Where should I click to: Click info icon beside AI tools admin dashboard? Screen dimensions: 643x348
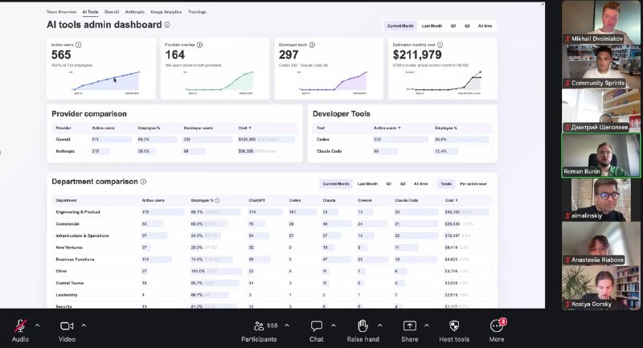click(167, 25)
